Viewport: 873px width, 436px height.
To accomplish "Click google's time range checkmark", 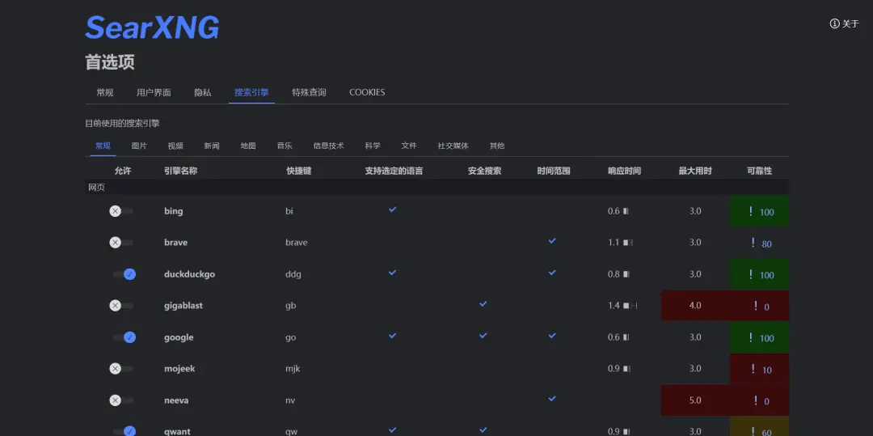I will (552, 335).
